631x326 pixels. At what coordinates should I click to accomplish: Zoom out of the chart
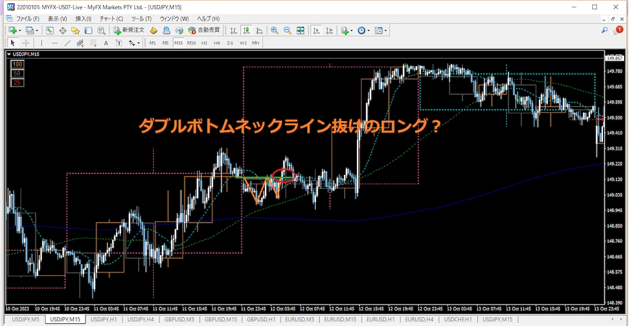288,31
